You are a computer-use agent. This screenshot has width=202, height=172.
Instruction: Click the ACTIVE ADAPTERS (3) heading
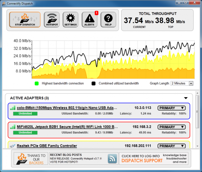[x=30, y=98]
